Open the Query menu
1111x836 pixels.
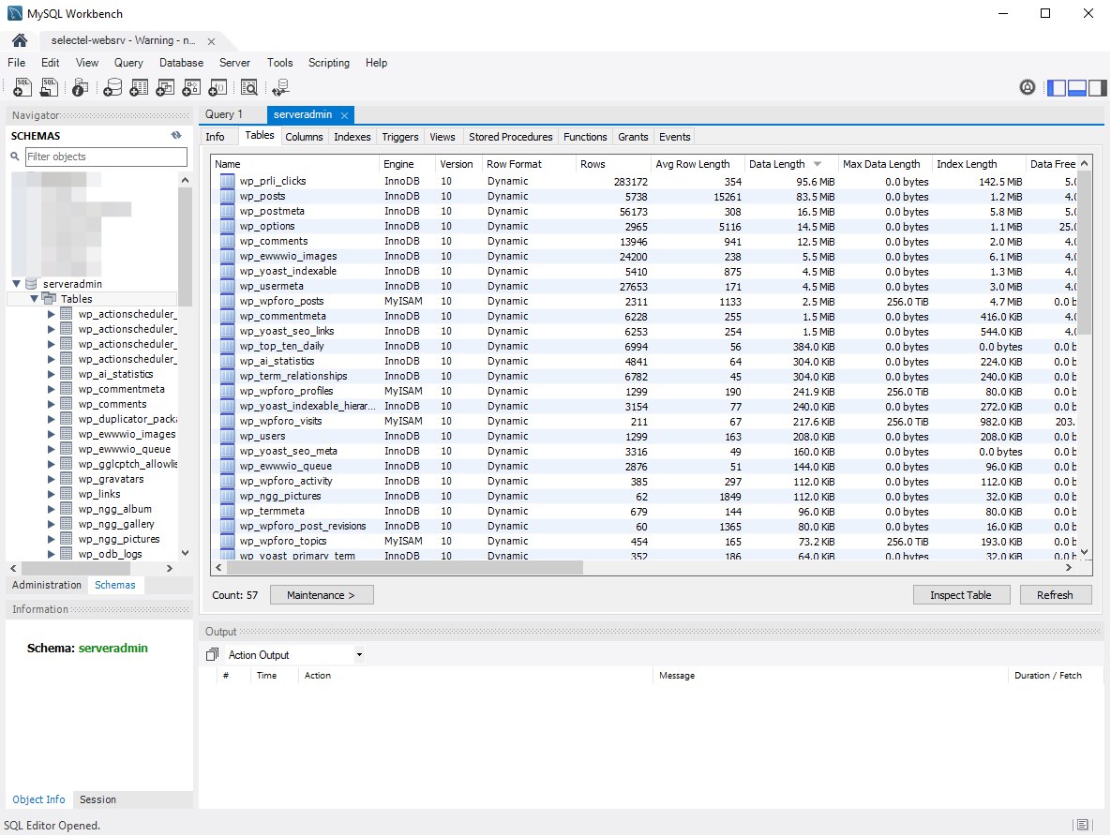click(x=128, y=63)
